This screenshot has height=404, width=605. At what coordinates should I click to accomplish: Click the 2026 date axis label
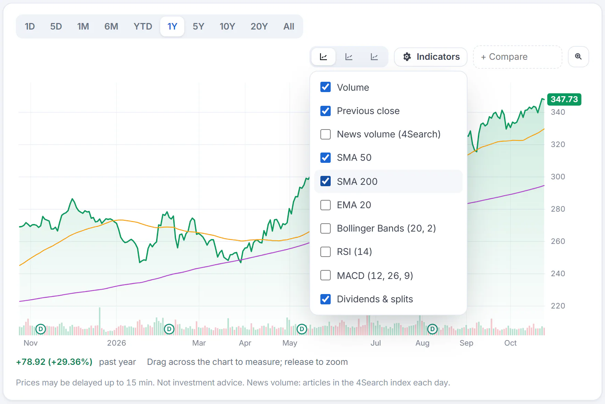coord(117,343)
